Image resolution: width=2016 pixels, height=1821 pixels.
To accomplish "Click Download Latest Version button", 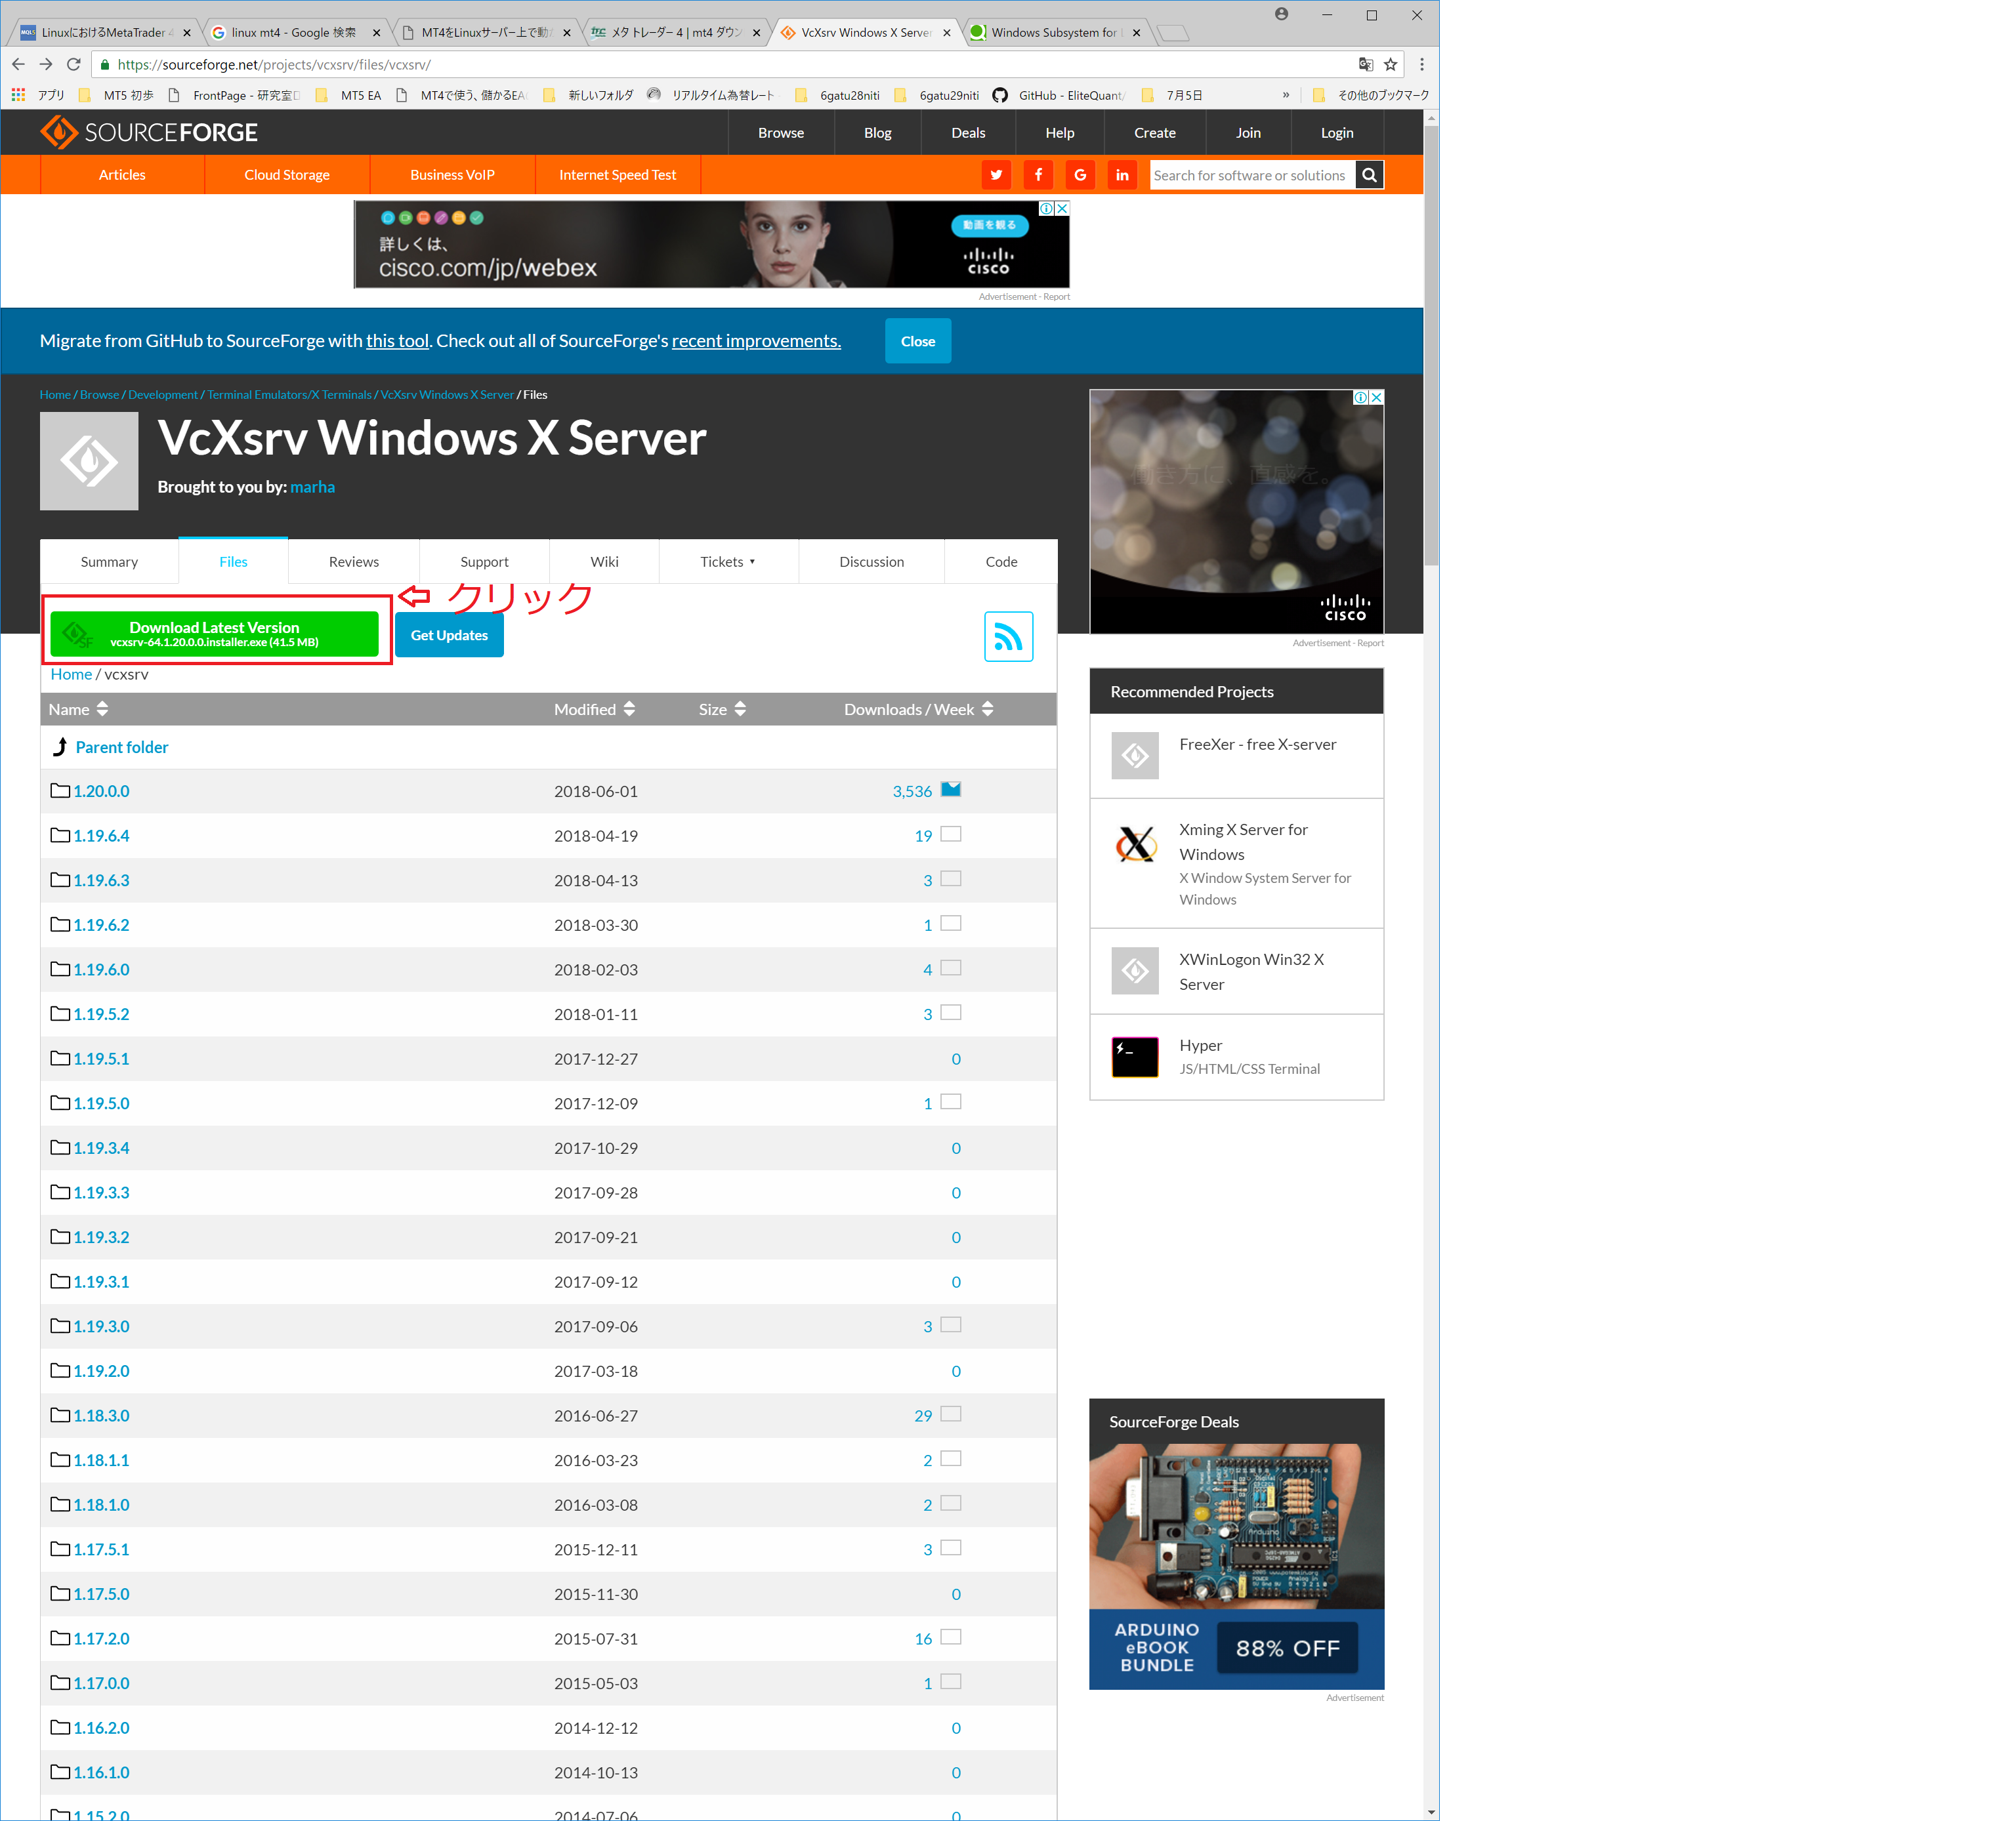I will pos(214,634).
